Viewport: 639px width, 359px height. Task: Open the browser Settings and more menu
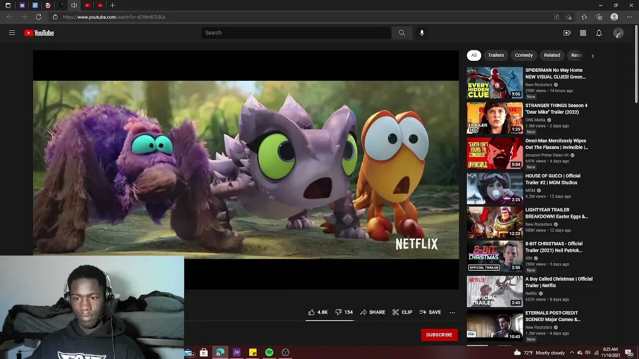pyautogui.click(x=630, y=17)
